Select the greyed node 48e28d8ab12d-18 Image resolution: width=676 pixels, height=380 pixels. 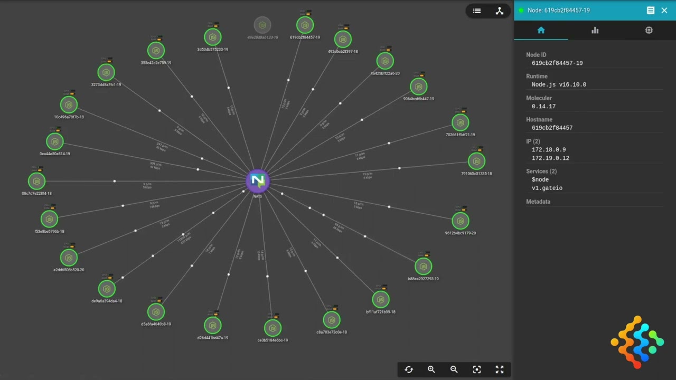point(262,25)
